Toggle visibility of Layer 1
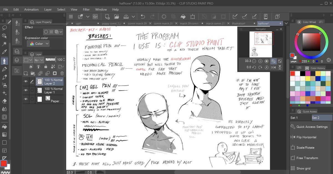The height and width of the screenshot is (174, 333). pos(26,90)
